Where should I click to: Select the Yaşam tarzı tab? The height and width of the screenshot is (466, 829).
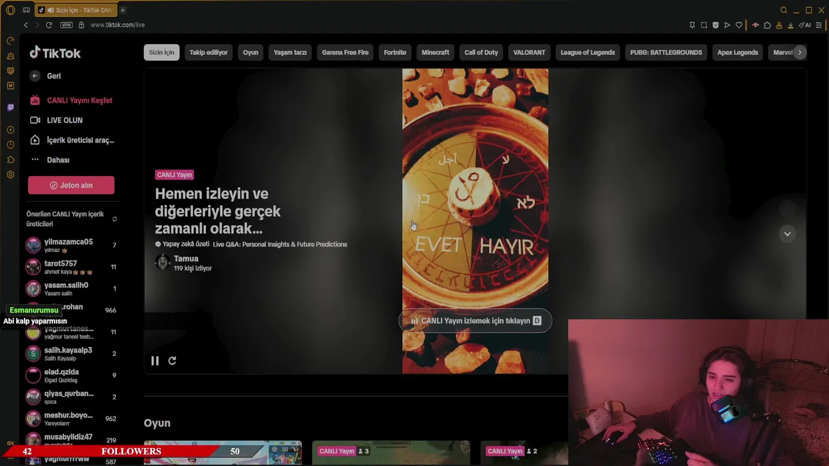(x=290, y=52)
